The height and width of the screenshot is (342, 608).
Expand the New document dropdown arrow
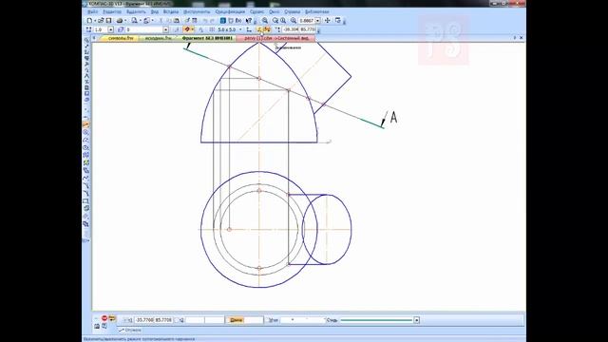pyautogui.click(x=94, y=21)
